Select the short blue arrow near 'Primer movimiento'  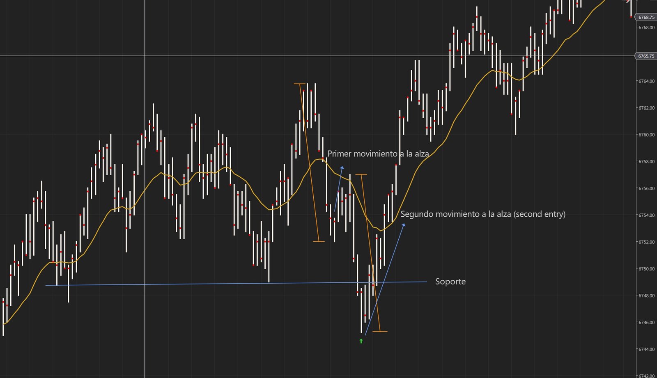coord(339,189)
